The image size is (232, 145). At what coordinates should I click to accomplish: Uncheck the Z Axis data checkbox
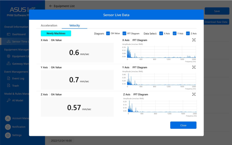click(x=188, y=33)
